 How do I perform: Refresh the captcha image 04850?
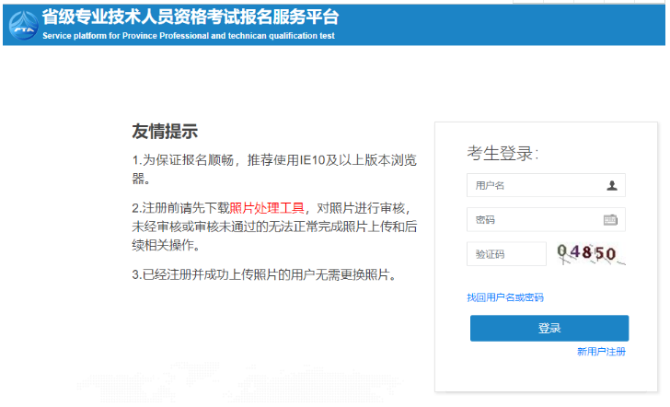click(x=591, y=253)
